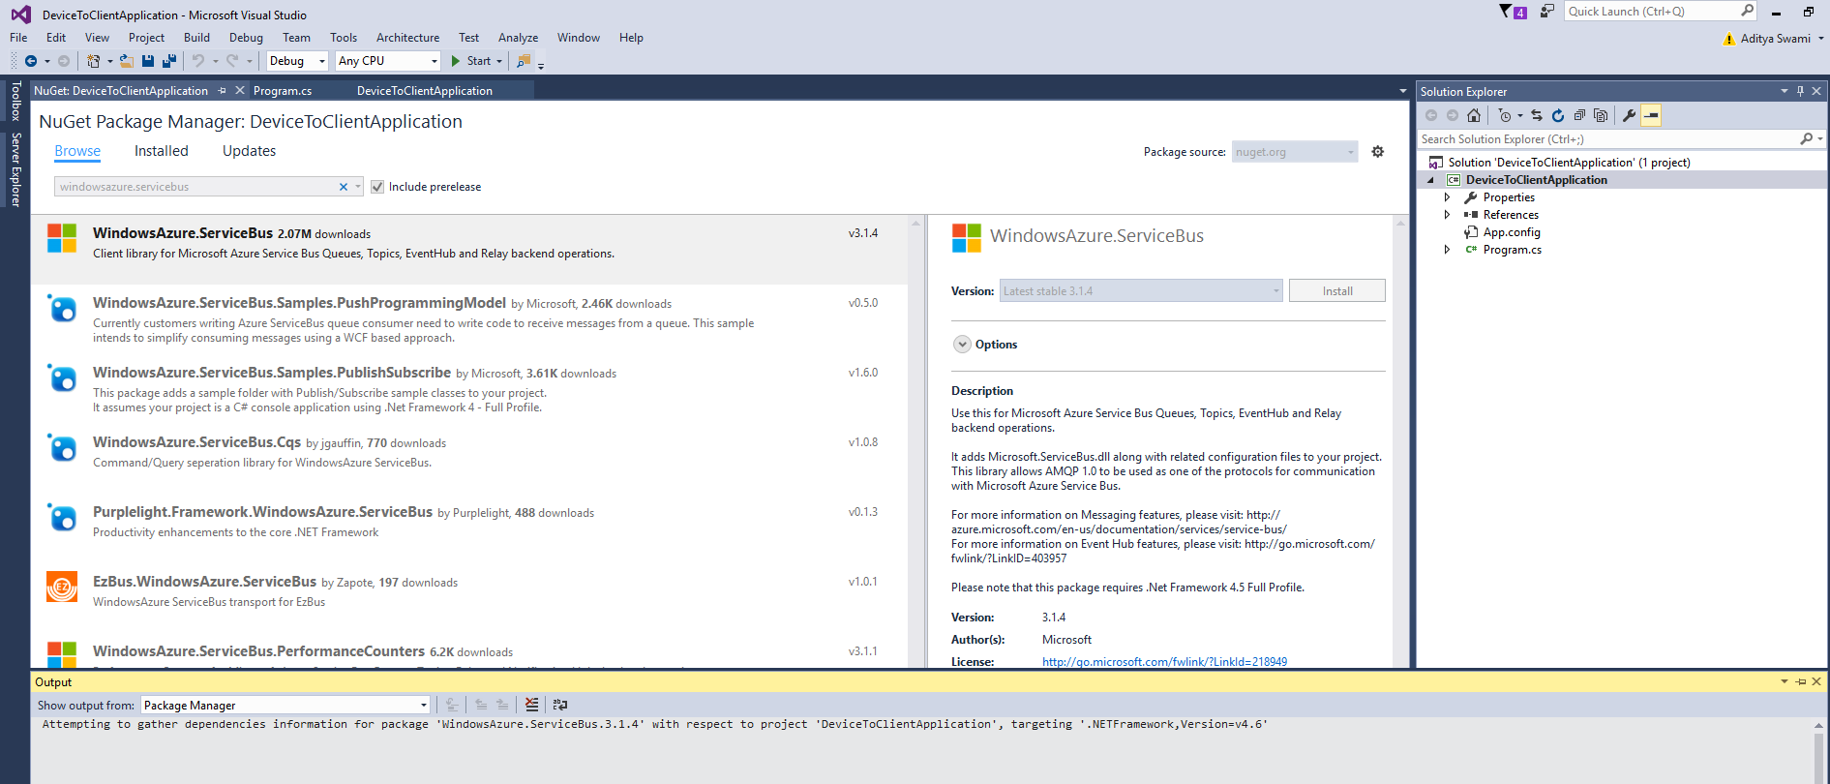Screen dimensions: 1830x784
Task: Select WindowsAzure.ServiceBus.Samples.PushProgrammingModel package
Action: (x=469, y=319)
